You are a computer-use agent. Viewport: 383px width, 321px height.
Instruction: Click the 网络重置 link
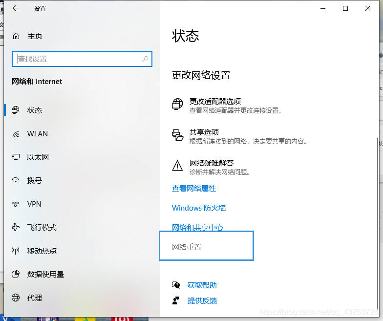pyautogui.click(x=187, y=247)
